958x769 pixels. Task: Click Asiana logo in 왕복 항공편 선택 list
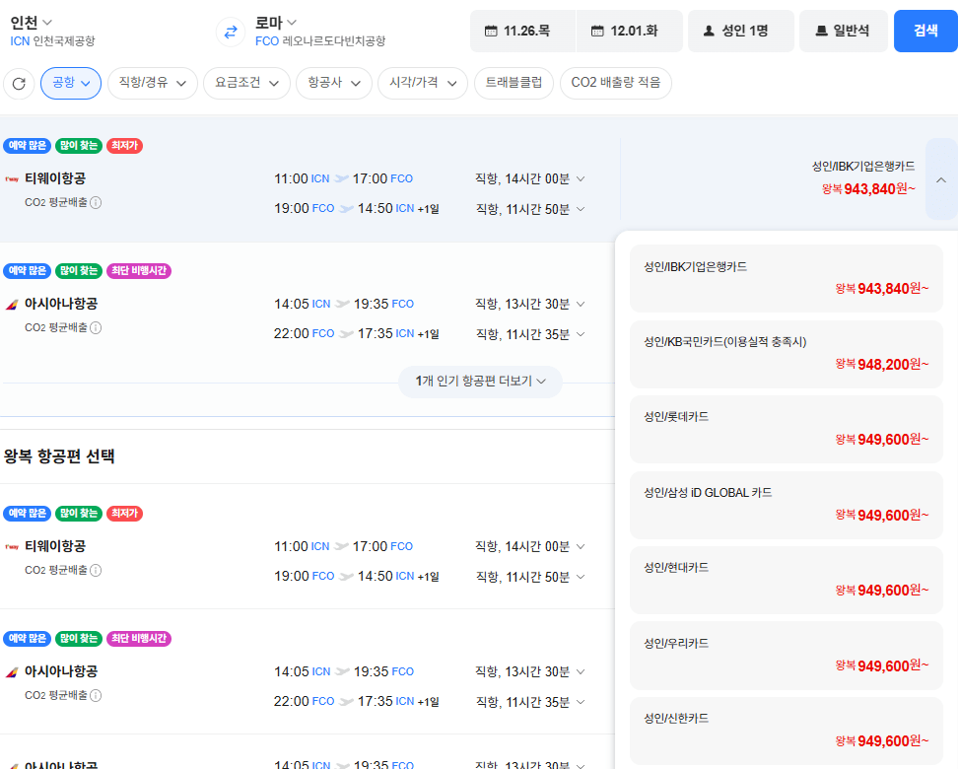click(12, 671)
